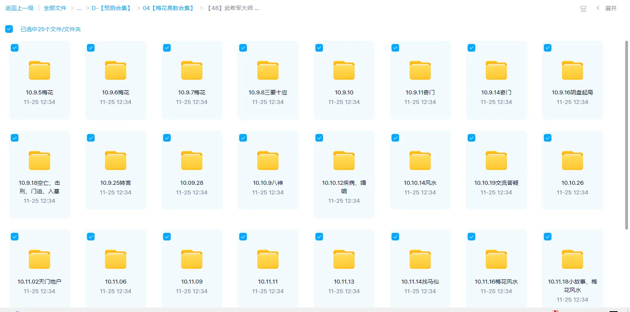Switch view mode using the layout icon
The width and height of the screenshot is (630, 312).
click(583, 8)
